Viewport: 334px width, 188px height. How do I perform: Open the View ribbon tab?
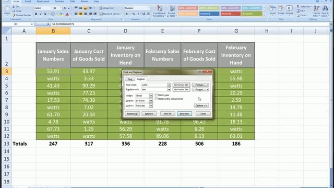pyautogui.click(x=96, y=1)
